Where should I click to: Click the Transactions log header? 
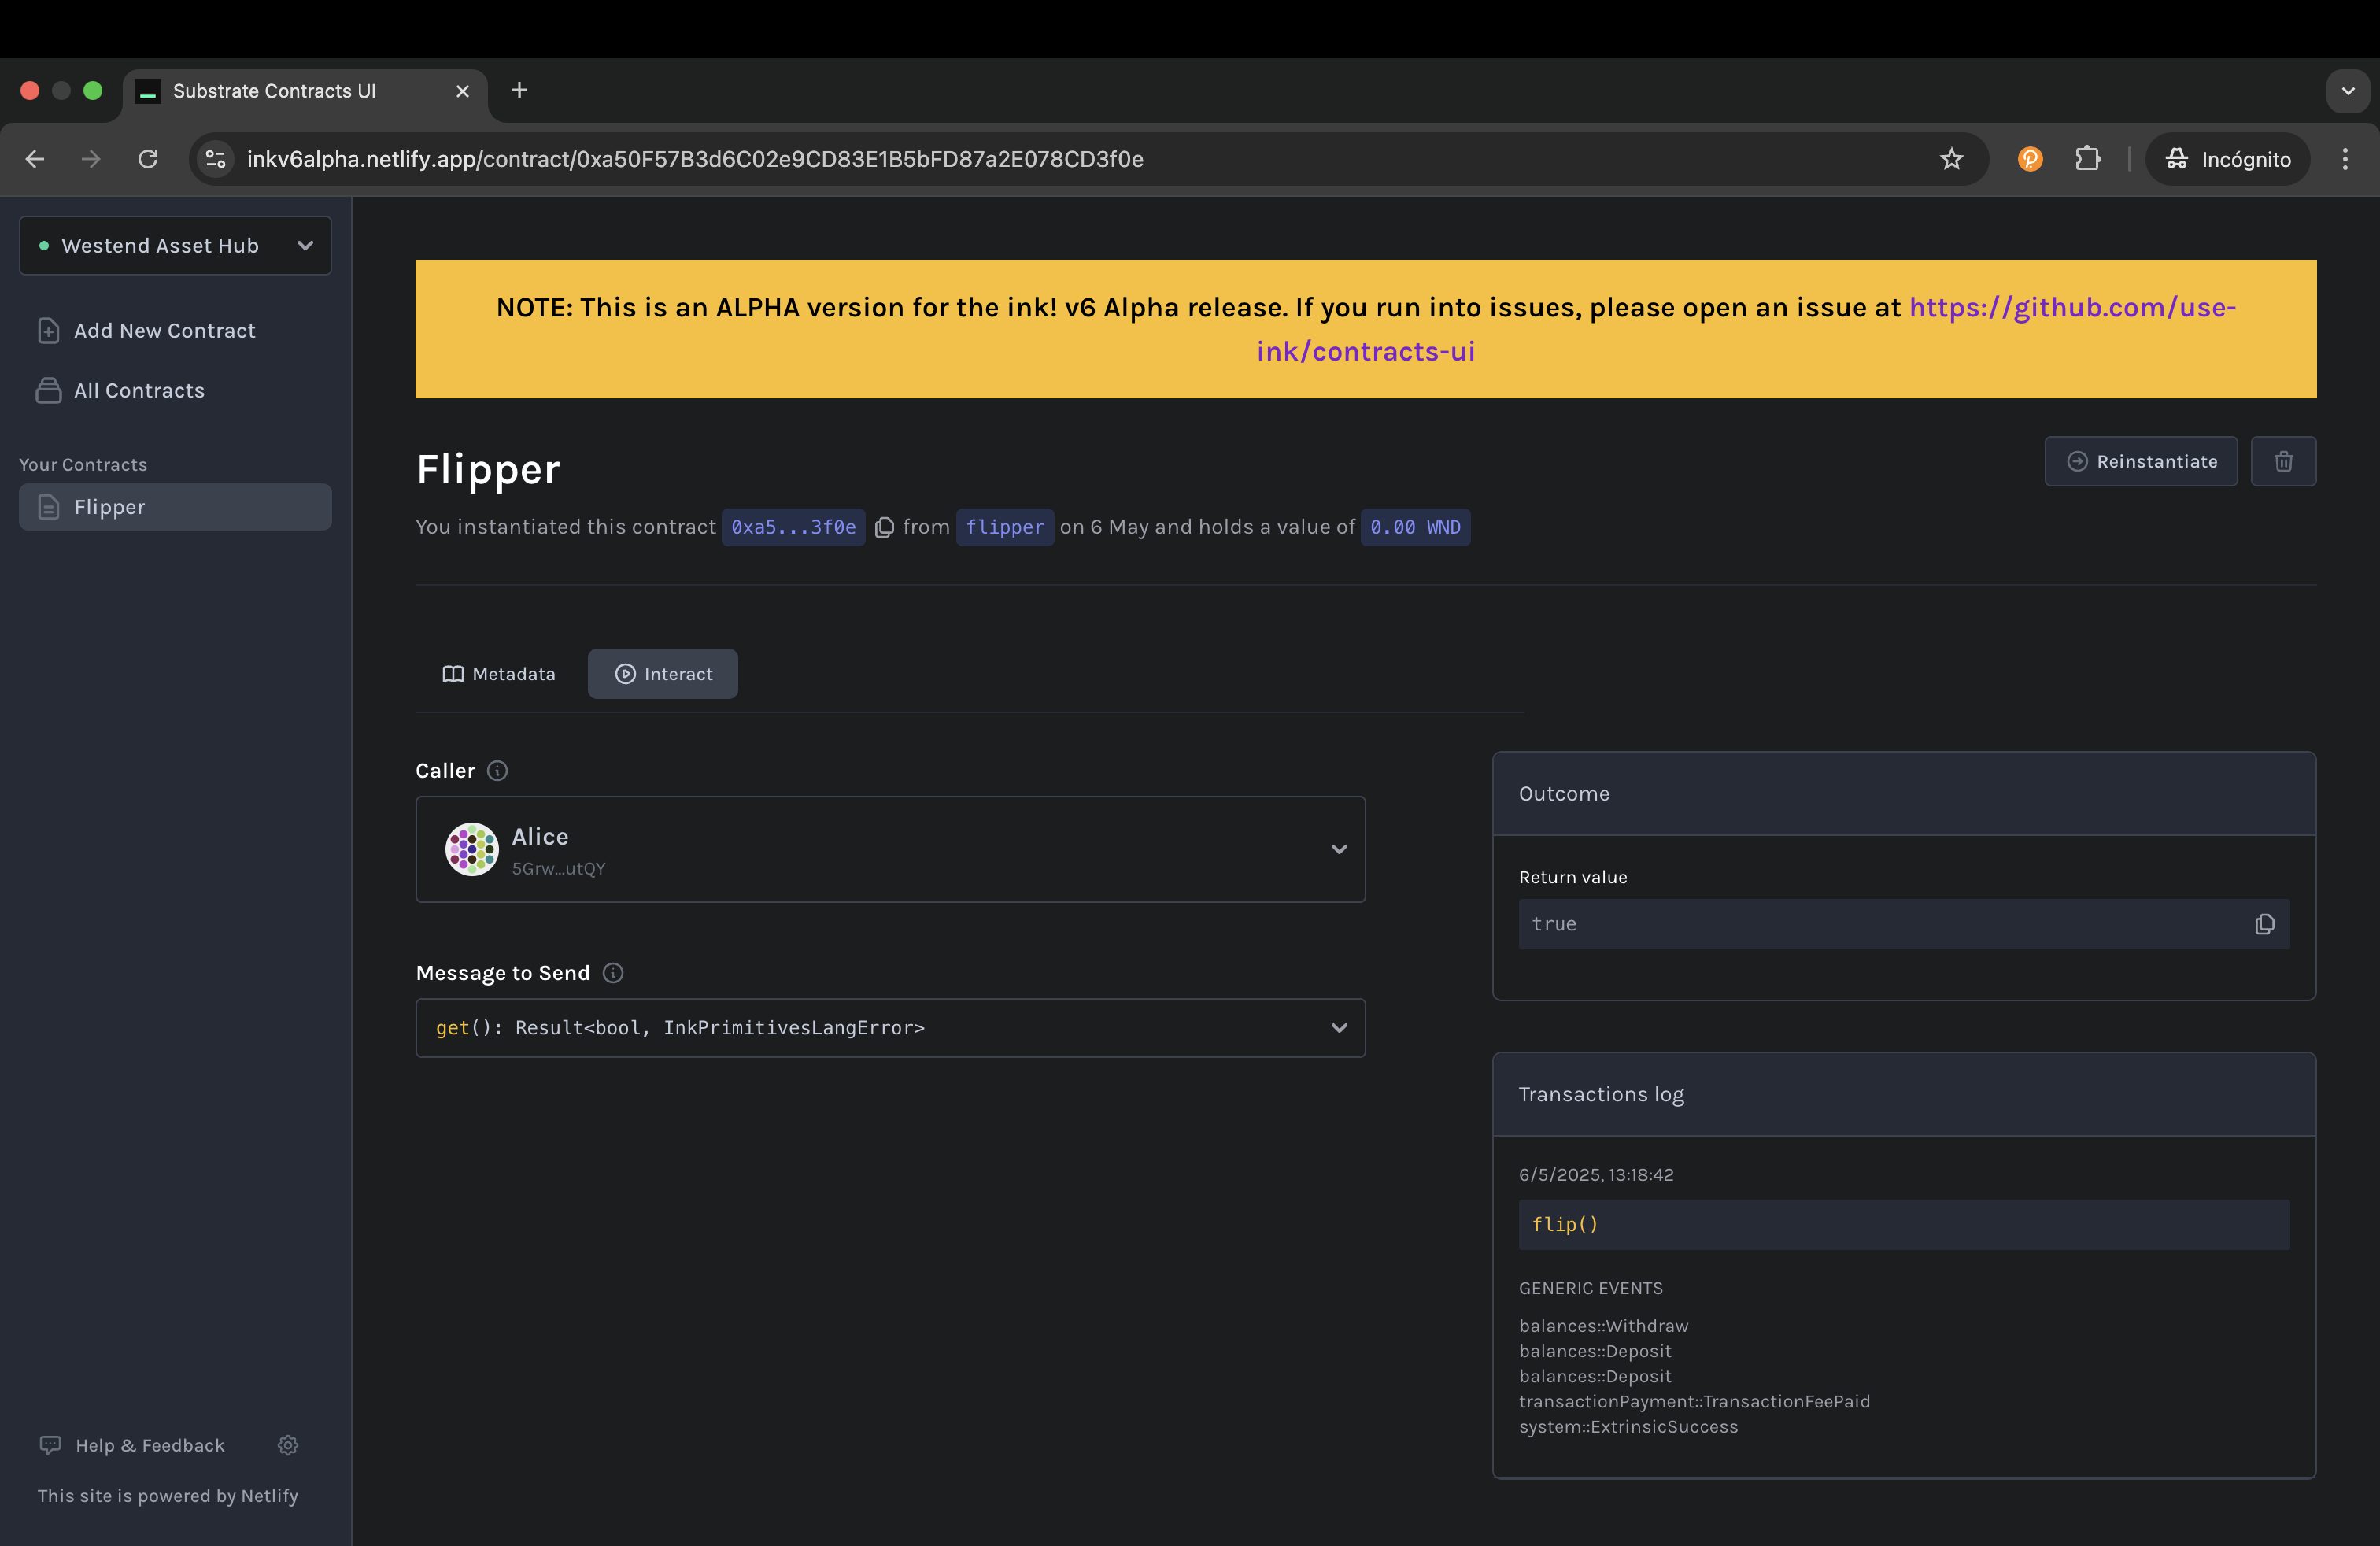click(x=1903, y=1094)
